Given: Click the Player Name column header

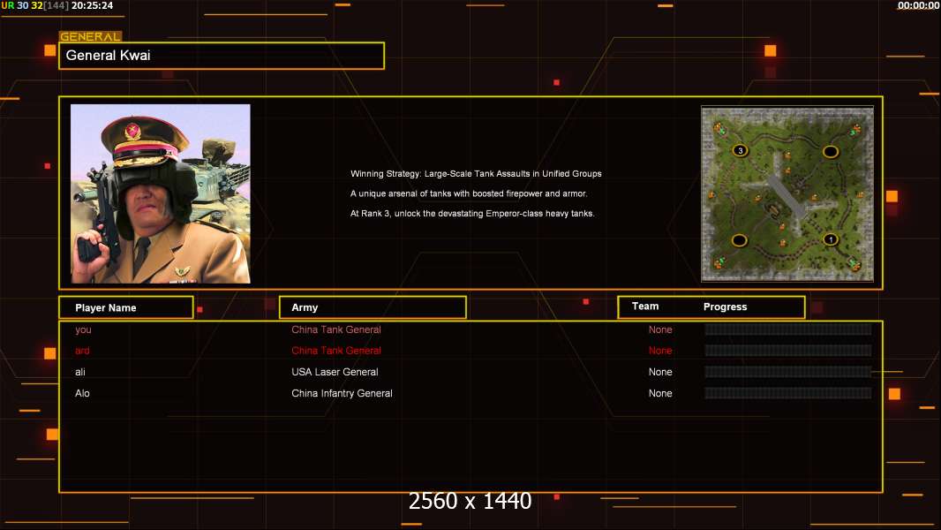Looking at the screenshot, I should click(x=126, y=307).
